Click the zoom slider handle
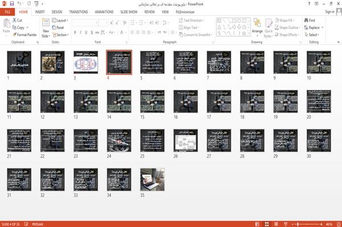Screen dimensions: 342x227 (298, 224)
